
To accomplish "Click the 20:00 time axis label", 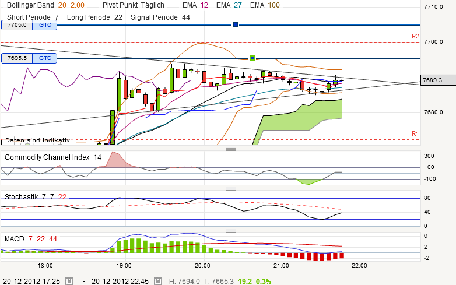I will 202,266.
